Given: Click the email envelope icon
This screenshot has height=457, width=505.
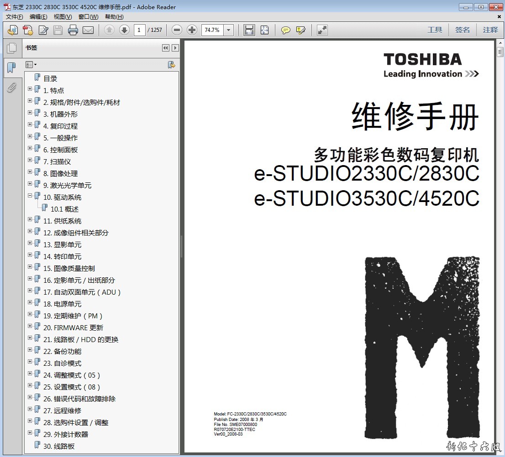Looking at the screenshot, I should click(88, 30).
